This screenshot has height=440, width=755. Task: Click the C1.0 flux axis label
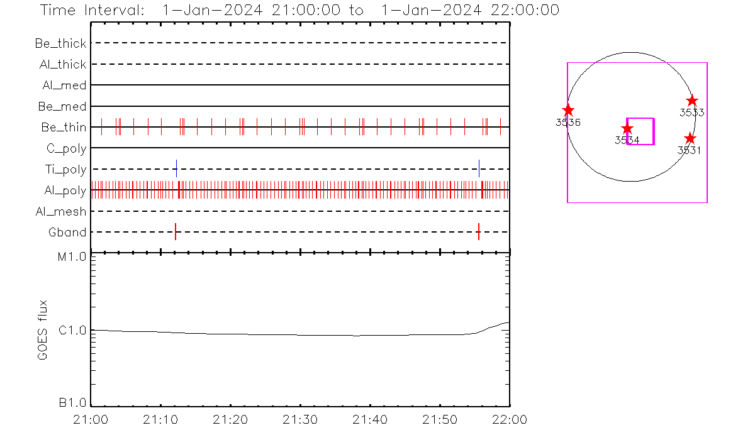[x=74, y=330]
